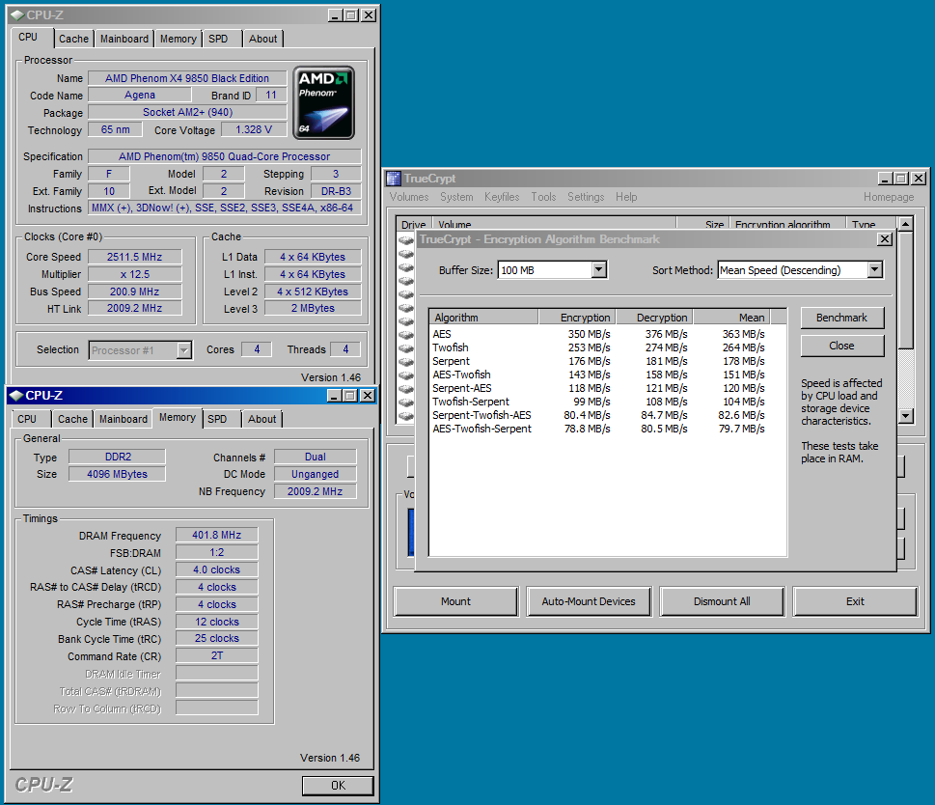Switch to Cache tab in upper CPU-Z
Screen dimensions: 935x805
tap(73, 39)
